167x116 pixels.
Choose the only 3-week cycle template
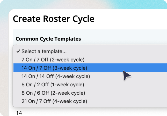(90, 68)
